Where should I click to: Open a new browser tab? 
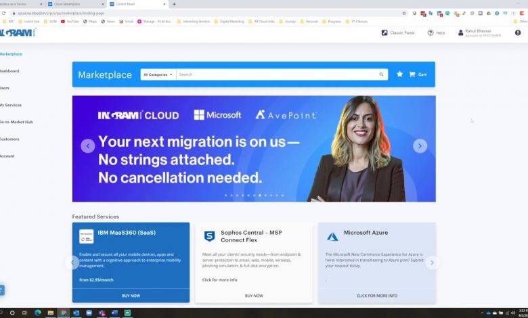pos(174,4)
